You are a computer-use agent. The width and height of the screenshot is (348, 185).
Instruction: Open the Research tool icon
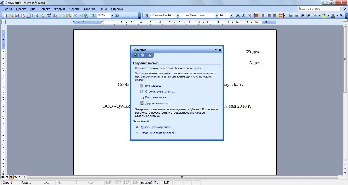55,16
